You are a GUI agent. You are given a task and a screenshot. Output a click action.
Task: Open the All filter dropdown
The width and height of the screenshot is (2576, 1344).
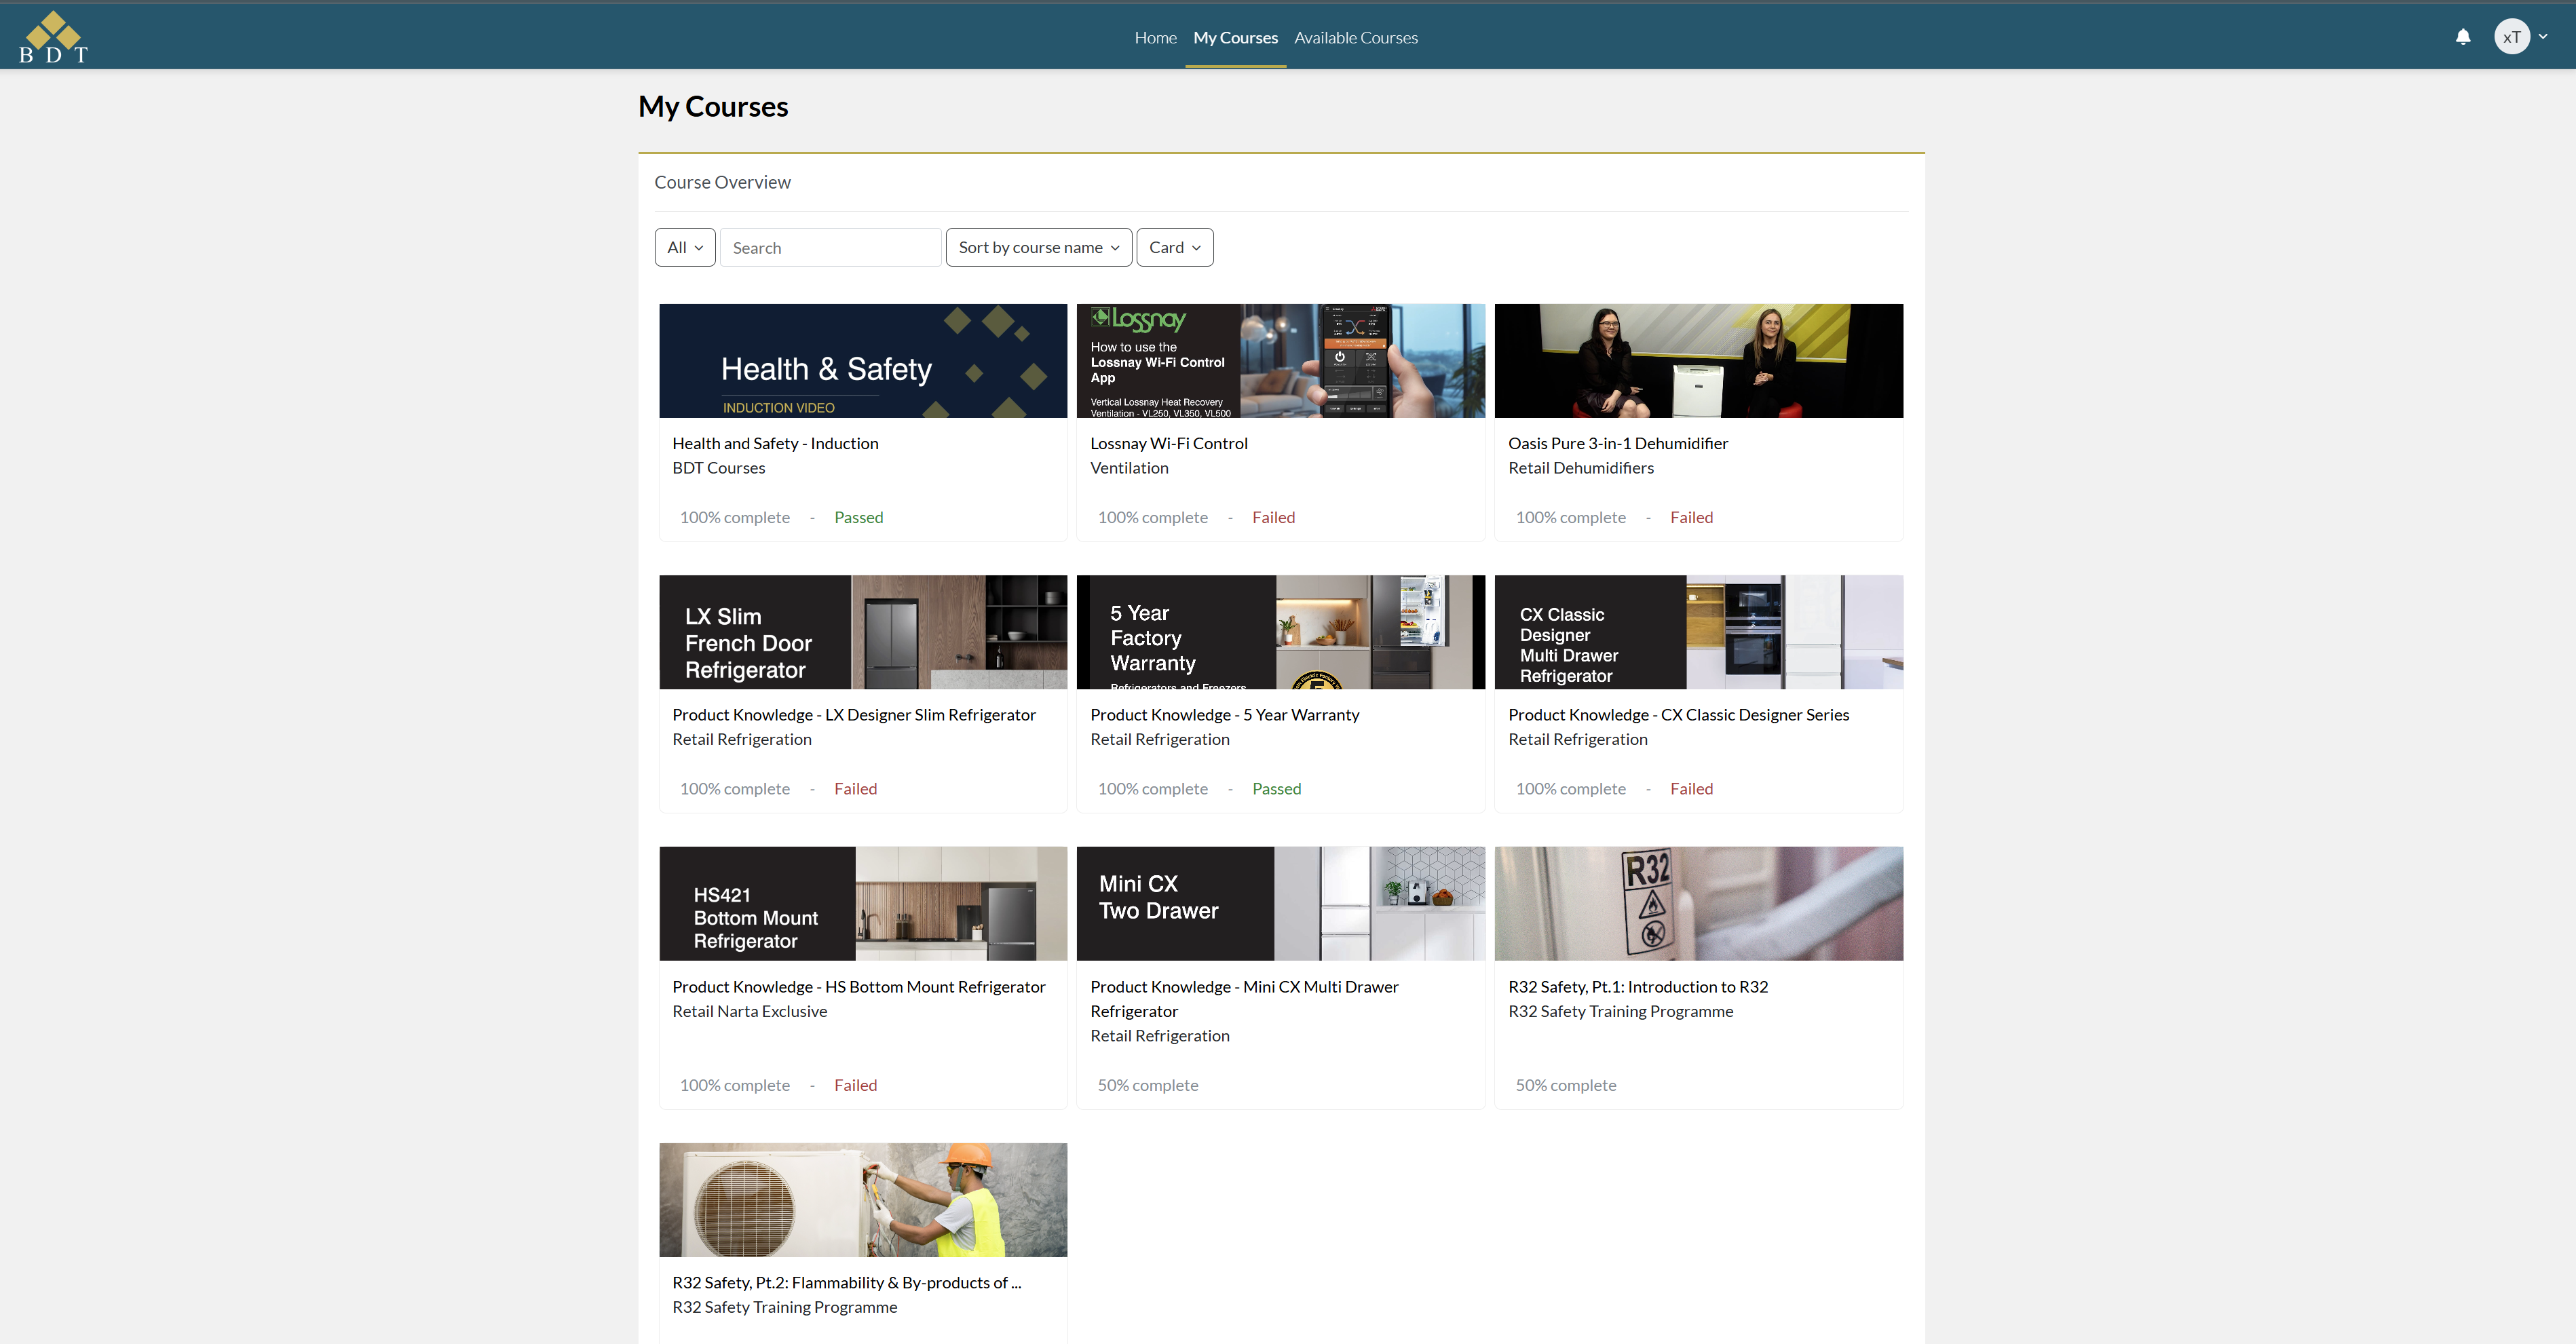[685, 247]
